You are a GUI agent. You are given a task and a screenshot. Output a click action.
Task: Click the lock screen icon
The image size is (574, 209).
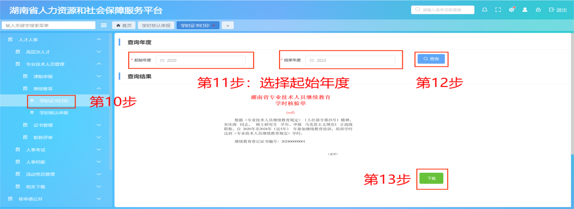pyautogui.click(x=538, y=10)
